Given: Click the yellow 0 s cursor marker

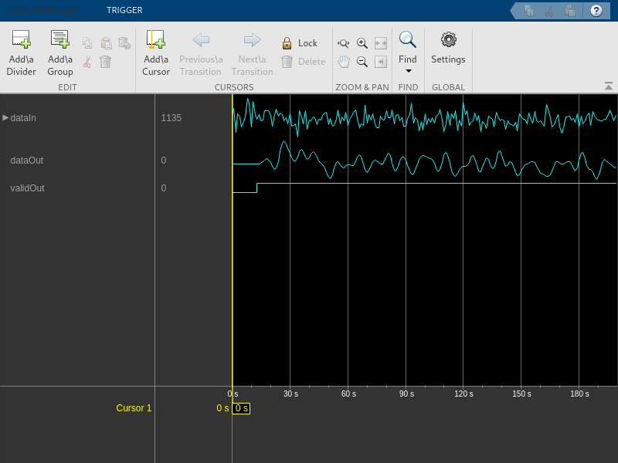Looking at the screenshot, I should click(x=241, y=408).
